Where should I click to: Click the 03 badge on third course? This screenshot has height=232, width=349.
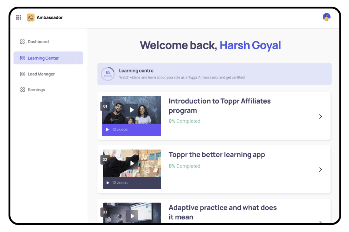(105, 212)
